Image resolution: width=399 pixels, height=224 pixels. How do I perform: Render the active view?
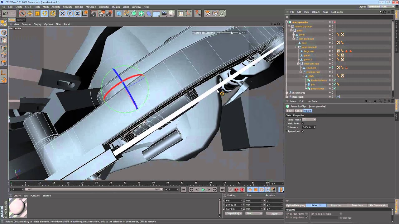[x=94, y=13]
